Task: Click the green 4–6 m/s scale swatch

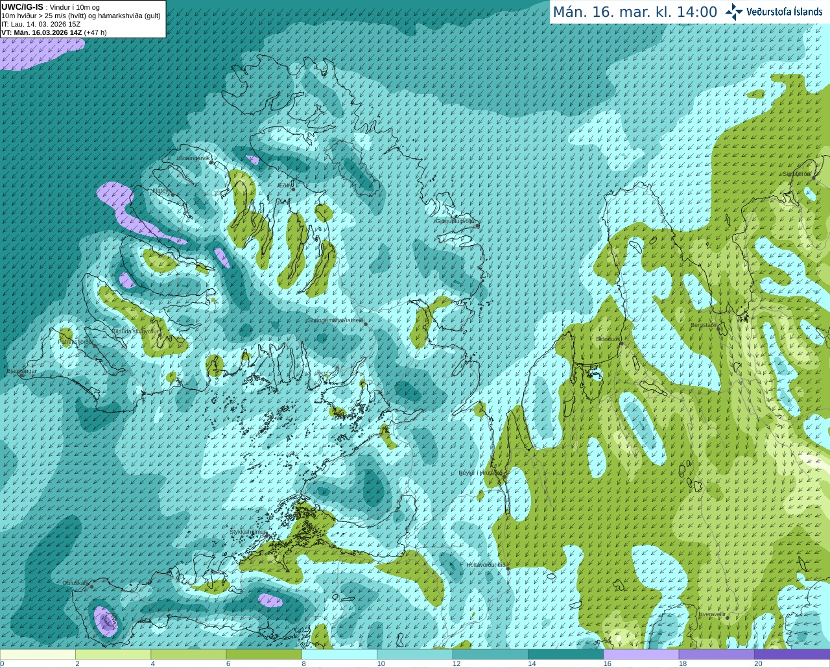Action: tap(189, 654)
